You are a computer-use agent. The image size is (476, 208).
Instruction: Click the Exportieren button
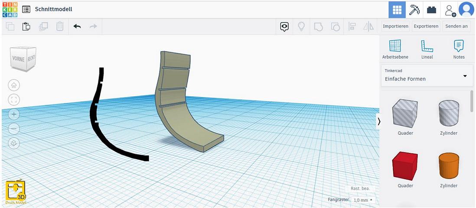tap(426, 26)
